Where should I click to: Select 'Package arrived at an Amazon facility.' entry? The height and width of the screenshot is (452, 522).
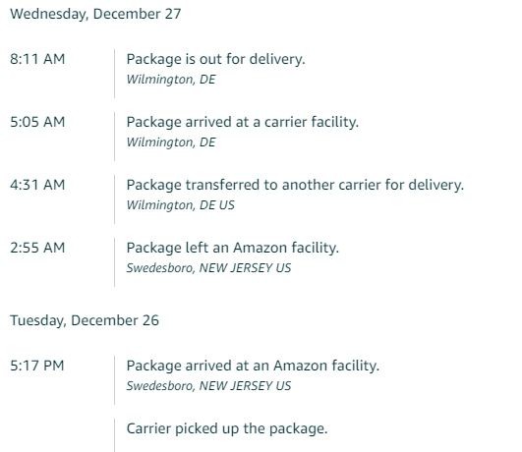pyautogui.click(x=253, y=366)
